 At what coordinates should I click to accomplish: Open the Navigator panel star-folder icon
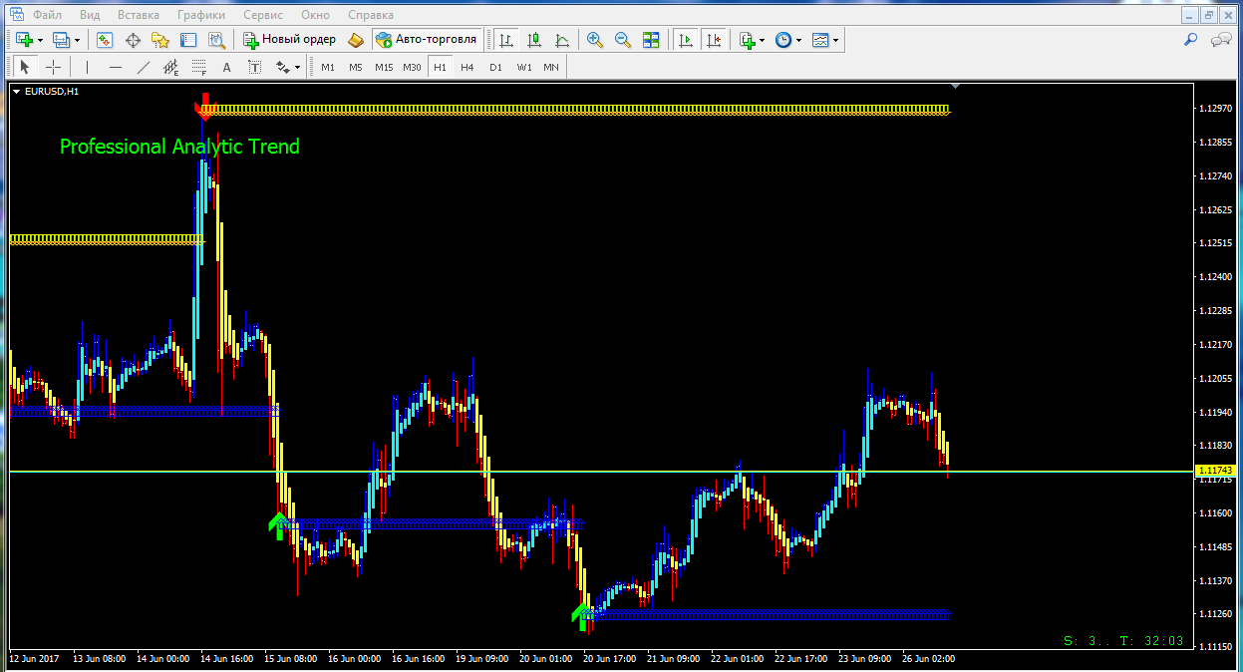(x=160, y=40)
